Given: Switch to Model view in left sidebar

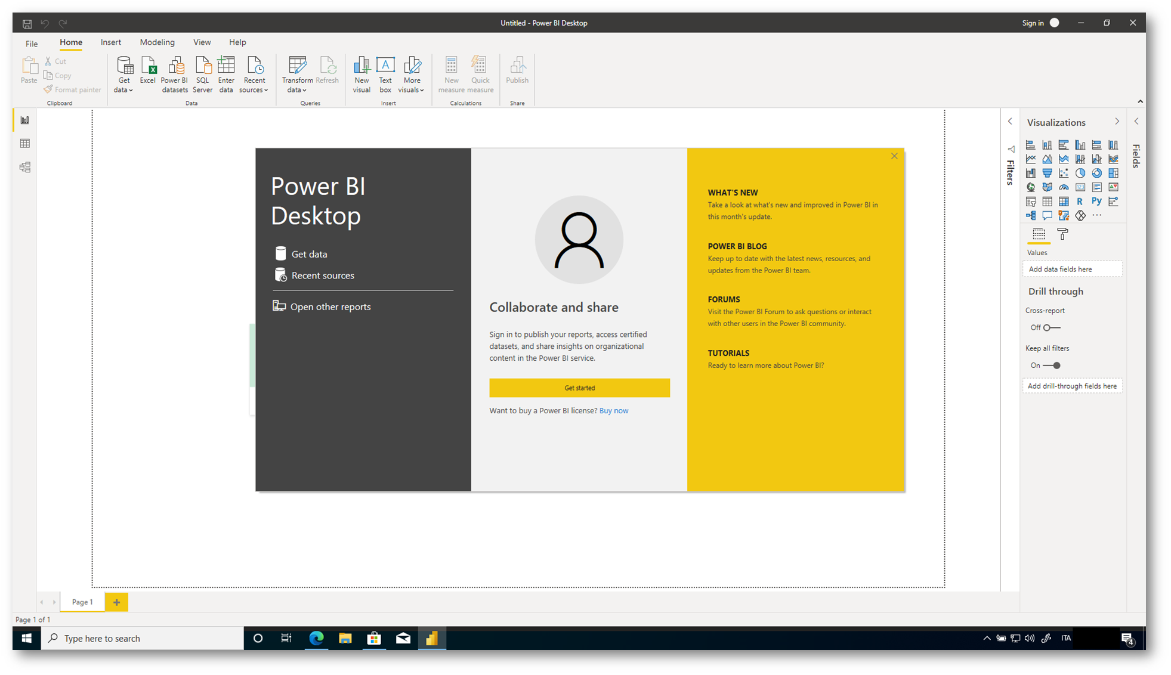Looking at the screenshot, I should click(x=25, y=168).
